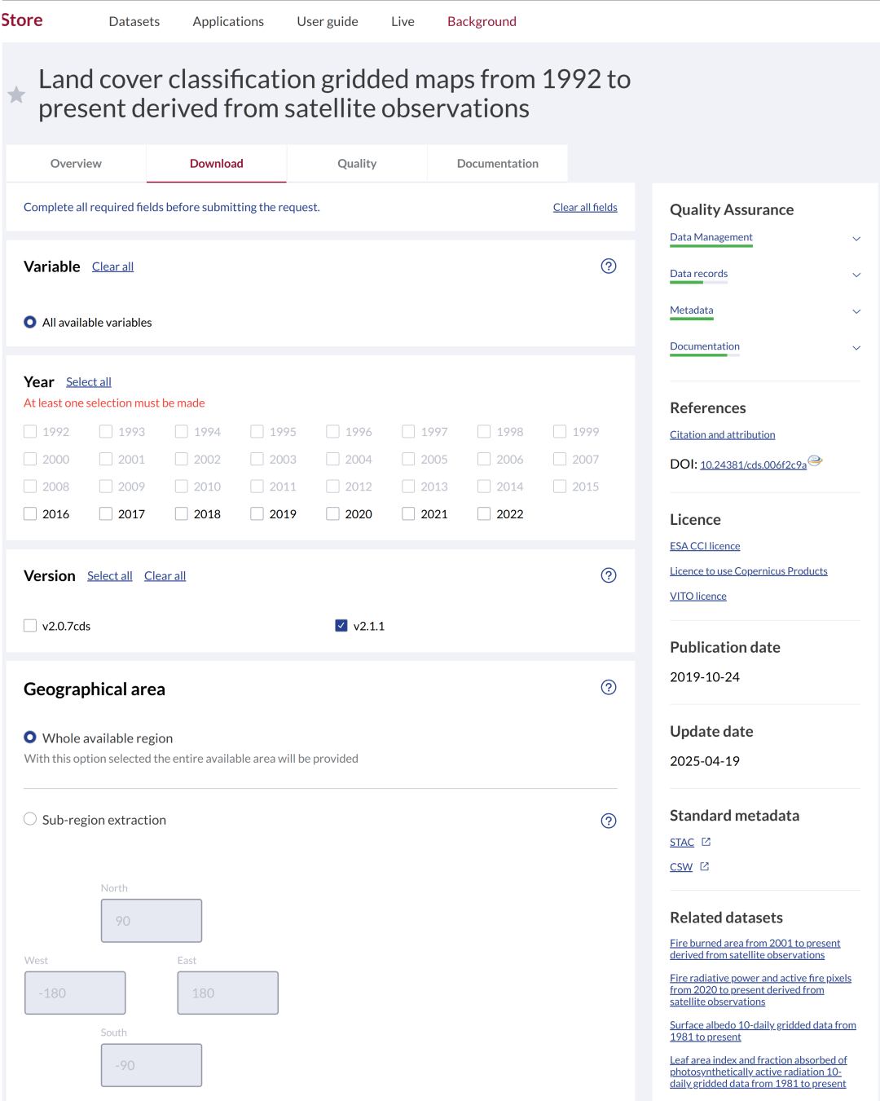
Task: Click the South coordinate input field
Action: click(152, 1065)
